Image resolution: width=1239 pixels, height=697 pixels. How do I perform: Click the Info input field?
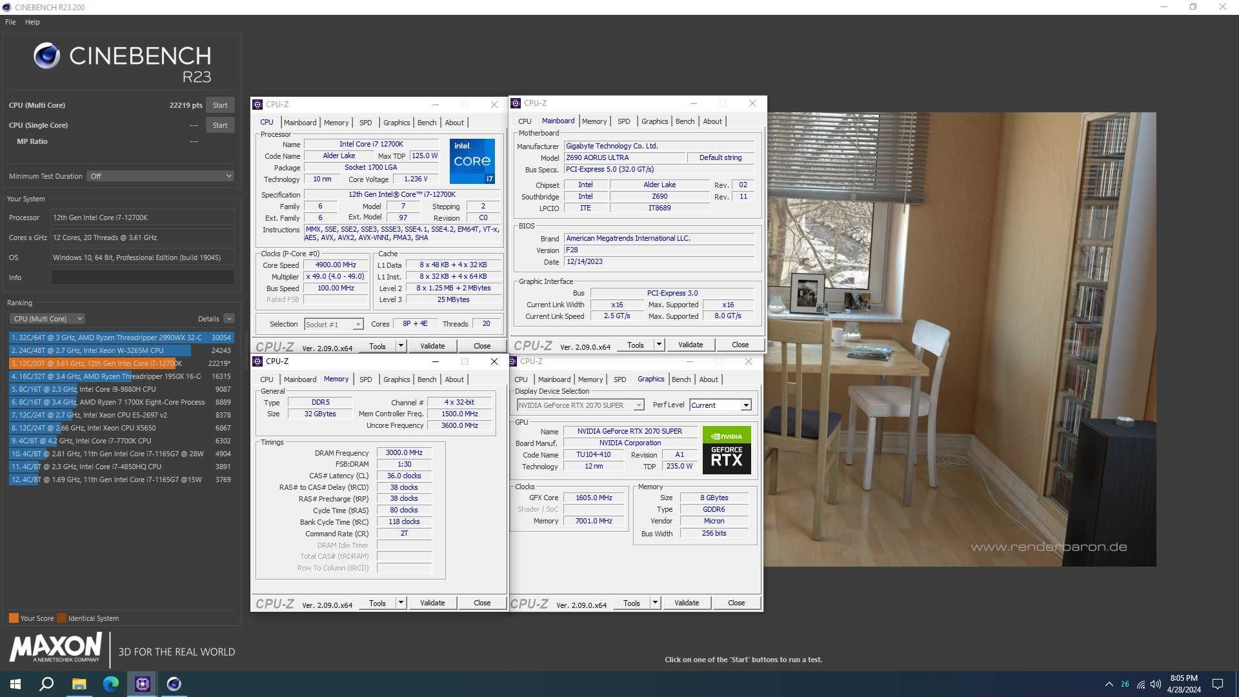pos(143,278)
